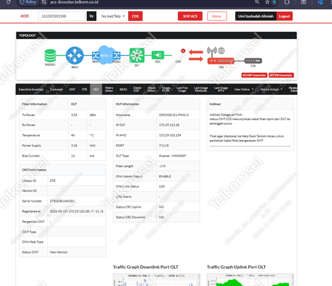Open the Last Usage Minitools tab
Viewport: 332px width, 286px height.
click(x=201, y=90)
